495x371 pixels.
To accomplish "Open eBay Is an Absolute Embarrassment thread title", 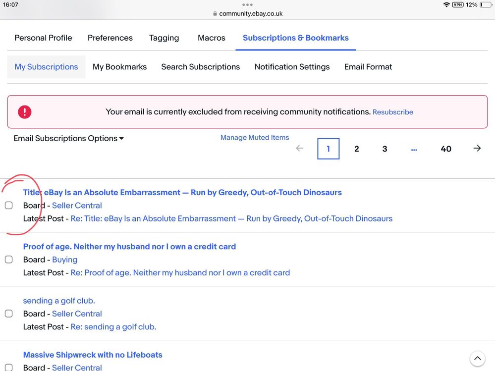I will [x=182, y=193].
